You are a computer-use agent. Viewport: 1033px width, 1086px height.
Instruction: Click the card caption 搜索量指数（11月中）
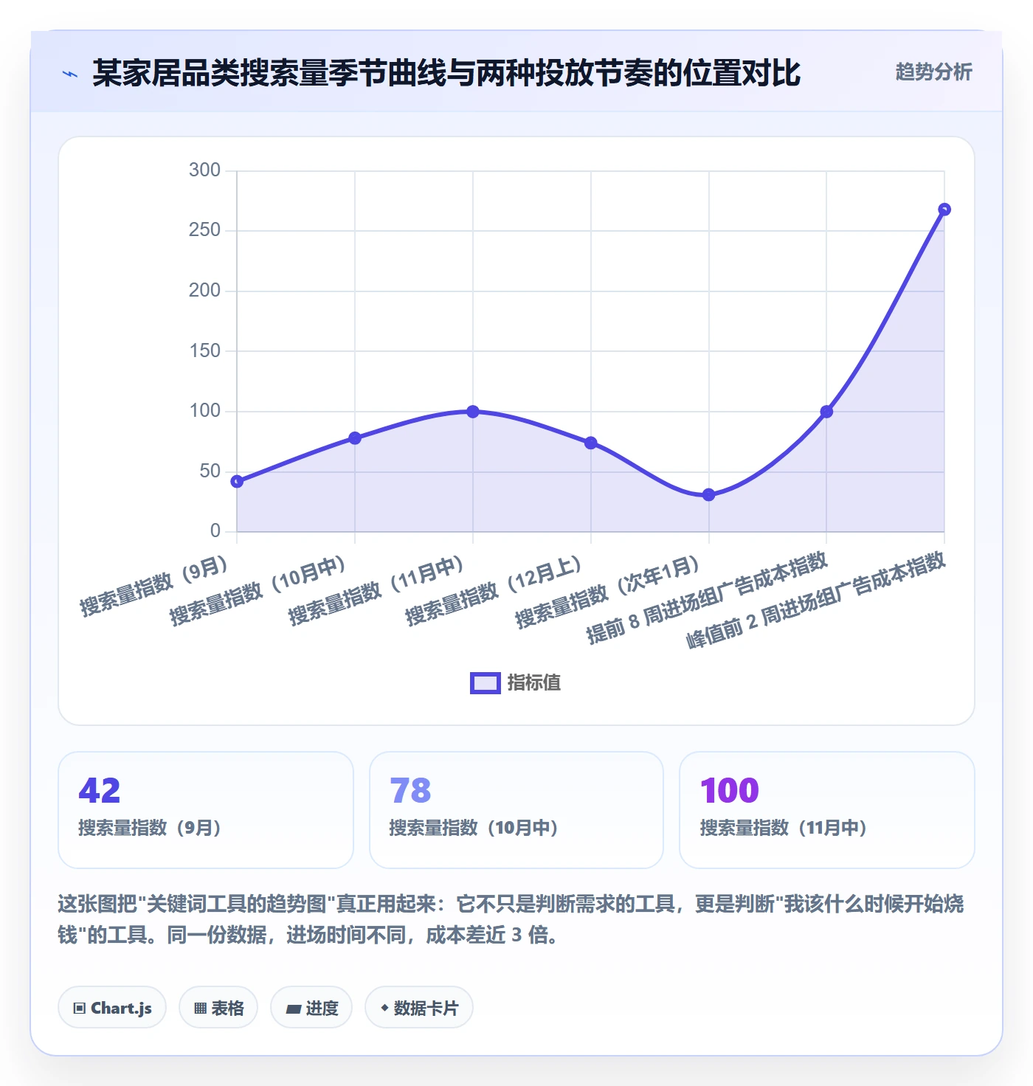coord(784,828)
